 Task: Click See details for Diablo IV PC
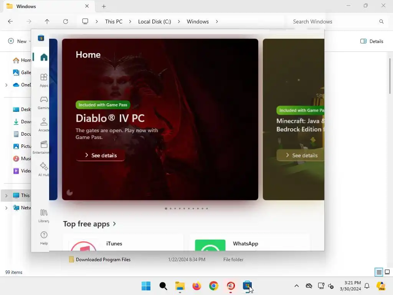101,155
